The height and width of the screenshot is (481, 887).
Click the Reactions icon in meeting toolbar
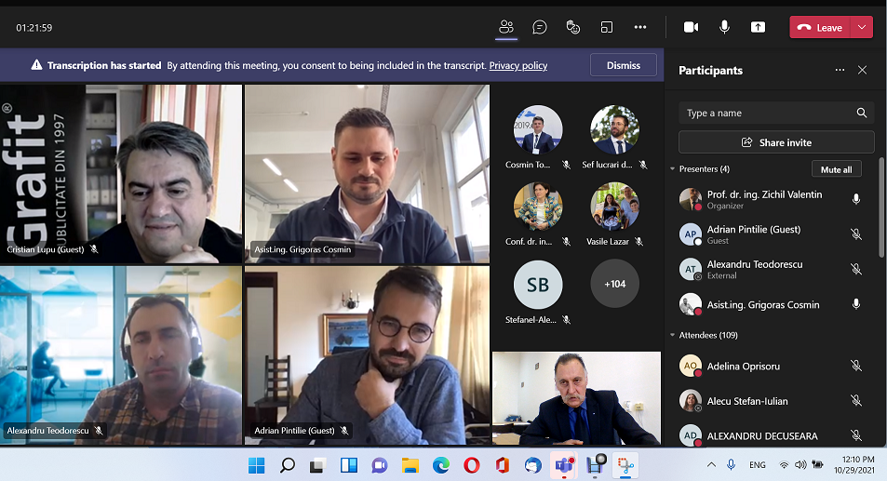point(573,27)
